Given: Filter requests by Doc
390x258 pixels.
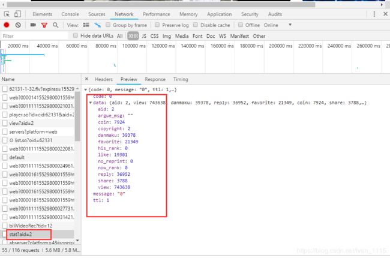Looking at the screenshot, I should pos(211,36).
